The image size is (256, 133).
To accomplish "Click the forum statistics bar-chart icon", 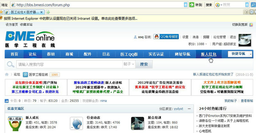I will (x=7, y=101).
